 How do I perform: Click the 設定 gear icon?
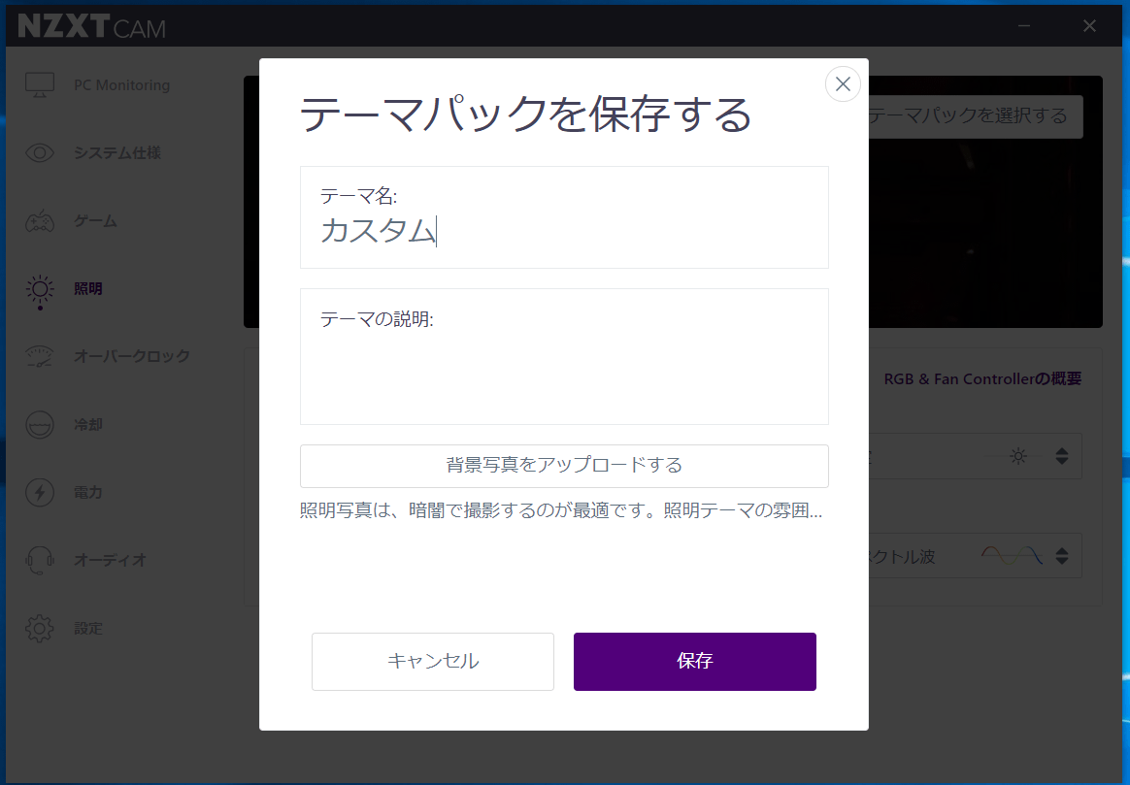pyautogui.click(x=40, y=629)
